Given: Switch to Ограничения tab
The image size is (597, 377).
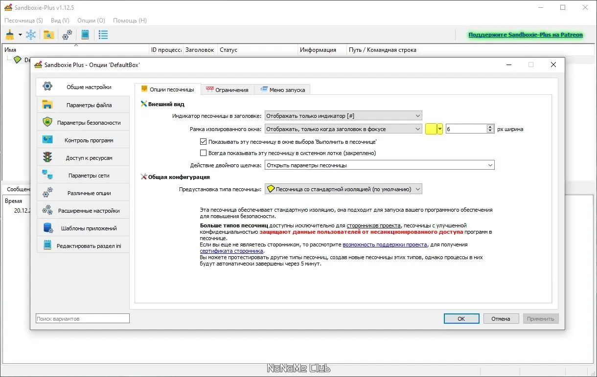Looking at the screenshot, I should (x=228, y=89).
